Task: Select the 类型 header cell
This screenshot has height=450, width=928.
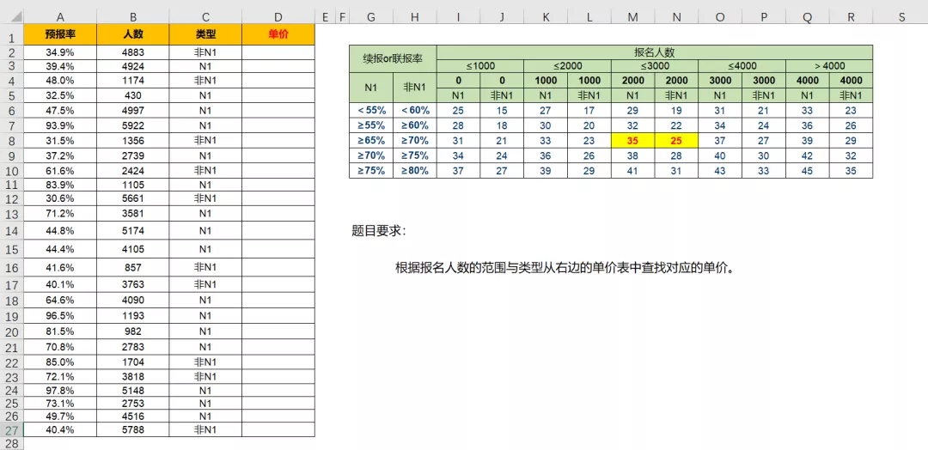Action: point(205,35)
